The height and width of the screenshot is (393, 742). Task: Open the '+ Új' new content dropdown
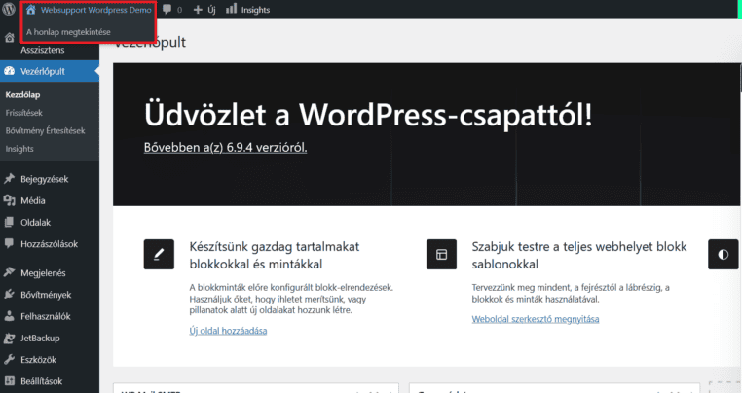click(204, 10)
